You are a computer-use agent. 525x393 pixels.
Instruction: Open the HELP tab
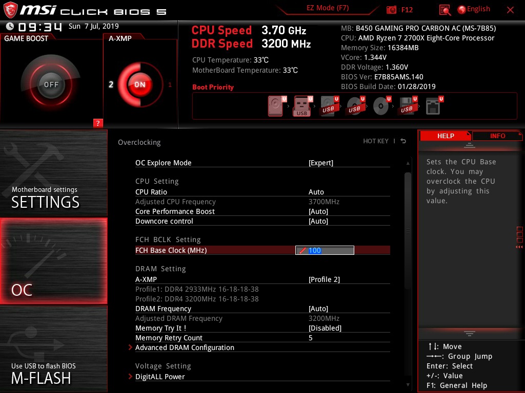pos(446,136)
